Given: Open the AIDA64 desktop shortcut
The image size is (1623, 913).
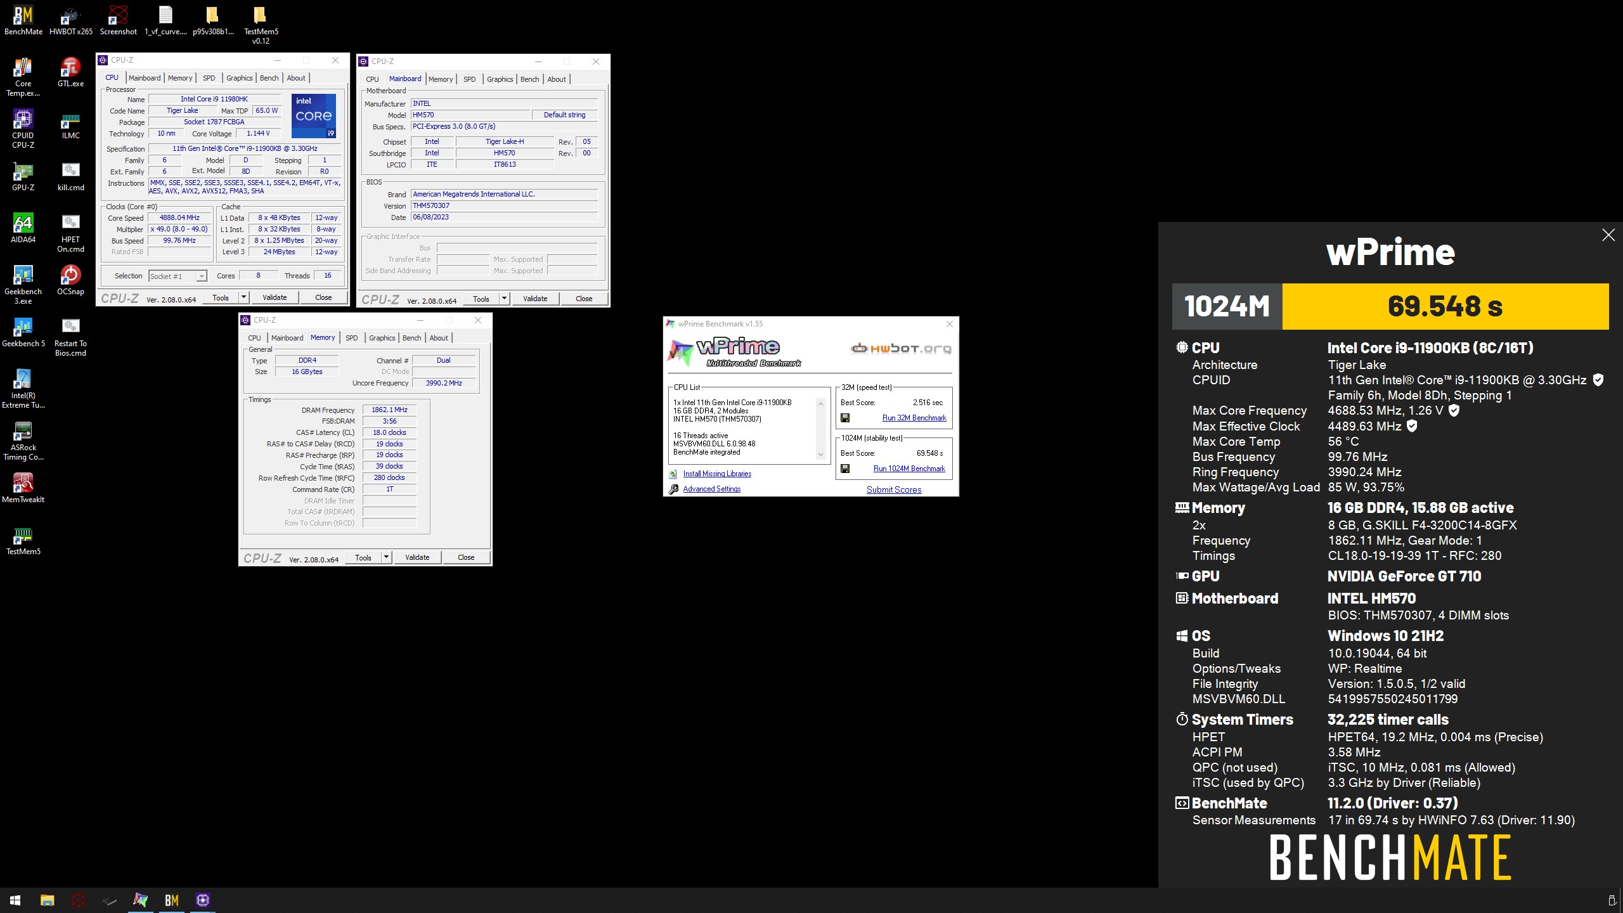Looking at the screenshot, I should 23,228.
